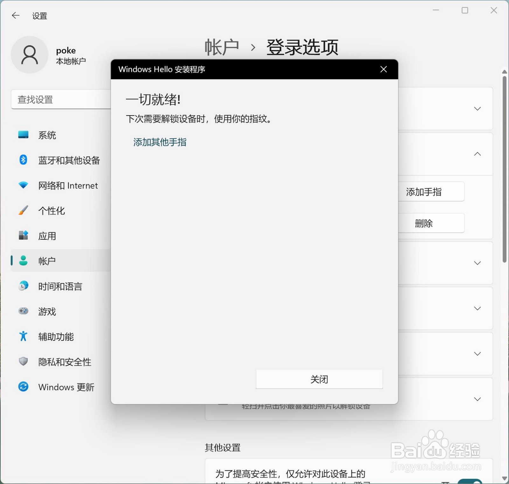
Task: Maximize the Settings window
Action: coord(465,10)
